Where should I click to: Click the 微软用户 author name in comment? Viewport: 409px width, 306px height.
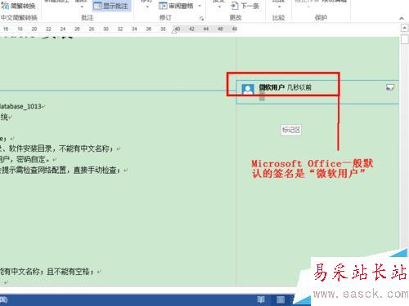click(272, 87)
